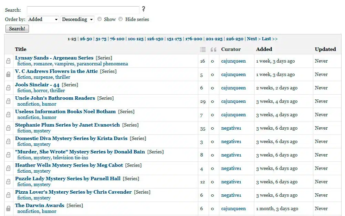
Task: Open Murder, She Wrote Mystery Series list
Action: pyautogui.click(x=80, y=152)
